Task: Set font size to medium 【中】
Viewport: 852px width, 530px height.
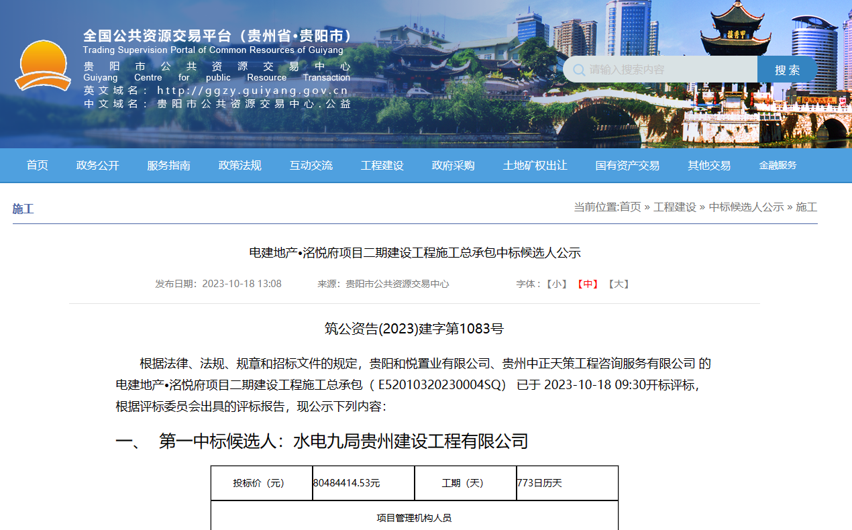Action: (x=587, y=284)
